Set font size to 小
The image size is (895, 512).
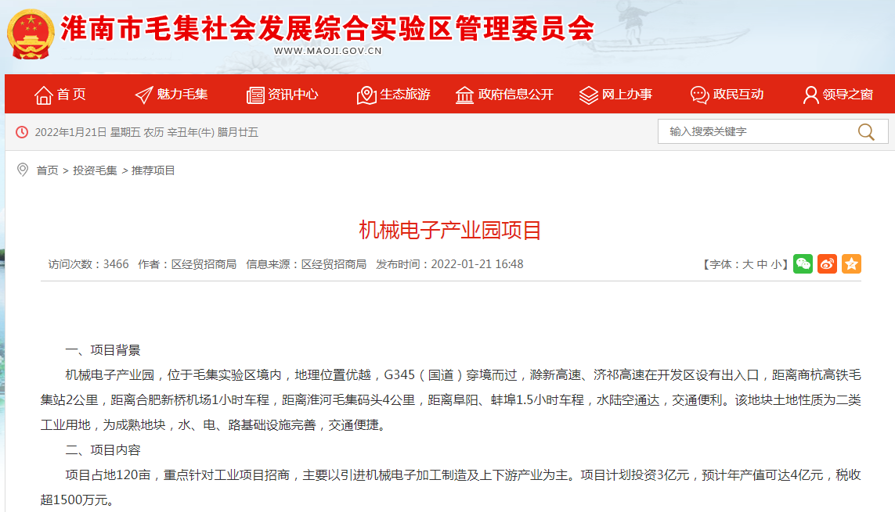click(x=775, y=264)
